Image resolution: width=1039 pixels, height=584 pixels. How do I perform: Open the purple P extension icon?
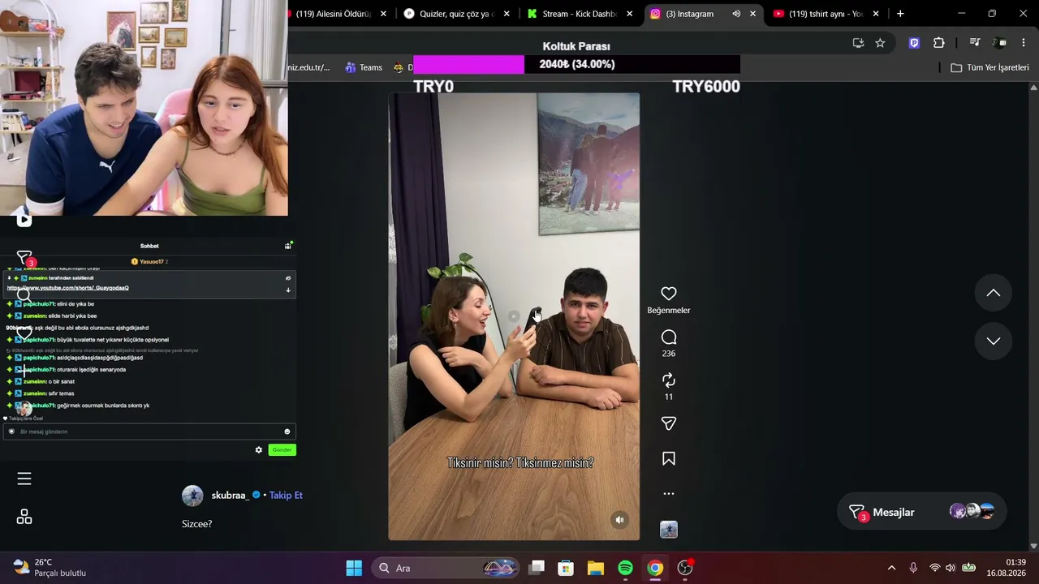pyautogui.click(x=914, y=43)
